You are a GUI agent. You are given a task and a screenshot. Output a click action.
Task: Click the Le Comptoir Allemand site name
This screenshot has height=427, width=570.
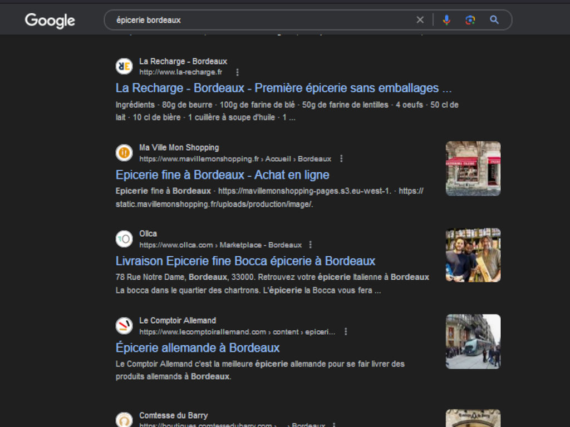(178, 321)
